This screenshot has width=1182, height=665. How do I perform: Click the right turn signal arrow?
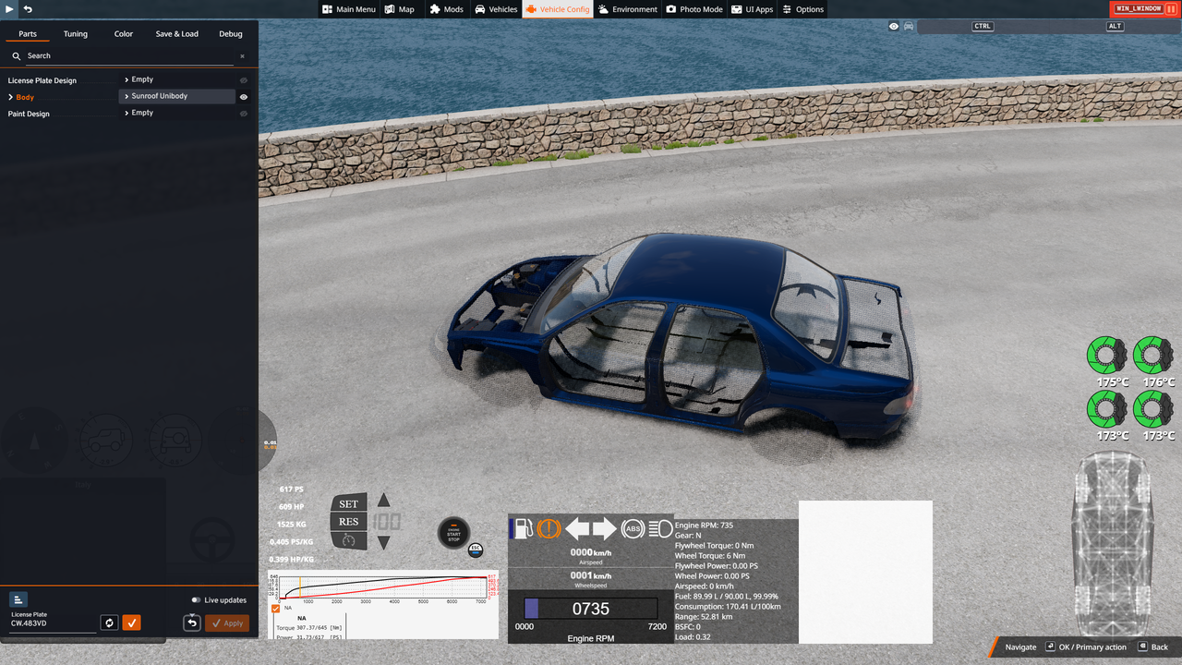604,528
